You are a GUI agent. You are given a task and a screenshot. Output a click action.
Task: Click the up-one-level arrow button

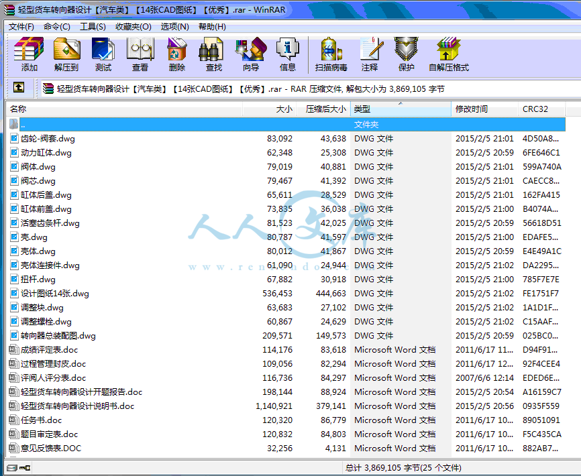tap(19, 88)
